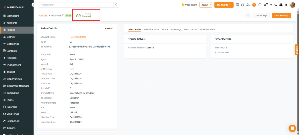Screen dimensions: 299x135
Task: Focus the Smart Search input field
Action: tap(76, 5)
